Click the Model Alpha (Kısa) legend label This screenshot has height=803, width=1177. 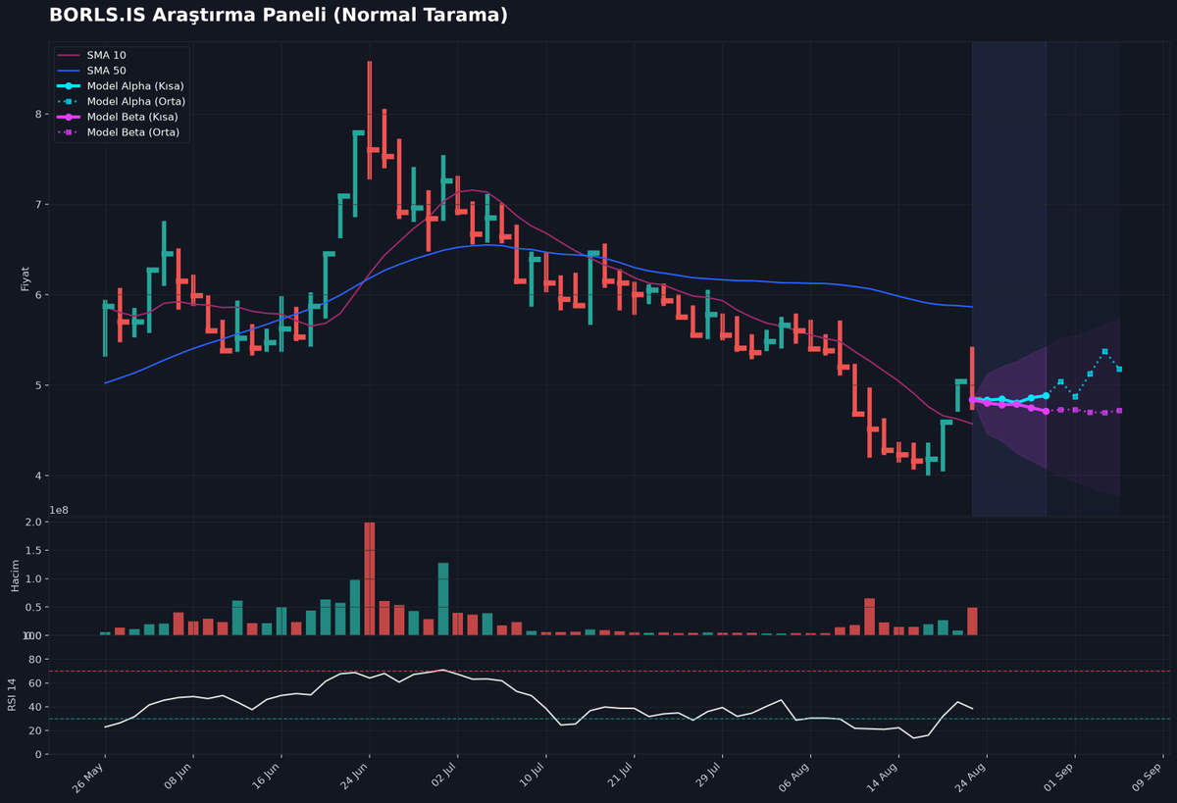point(135,86)
